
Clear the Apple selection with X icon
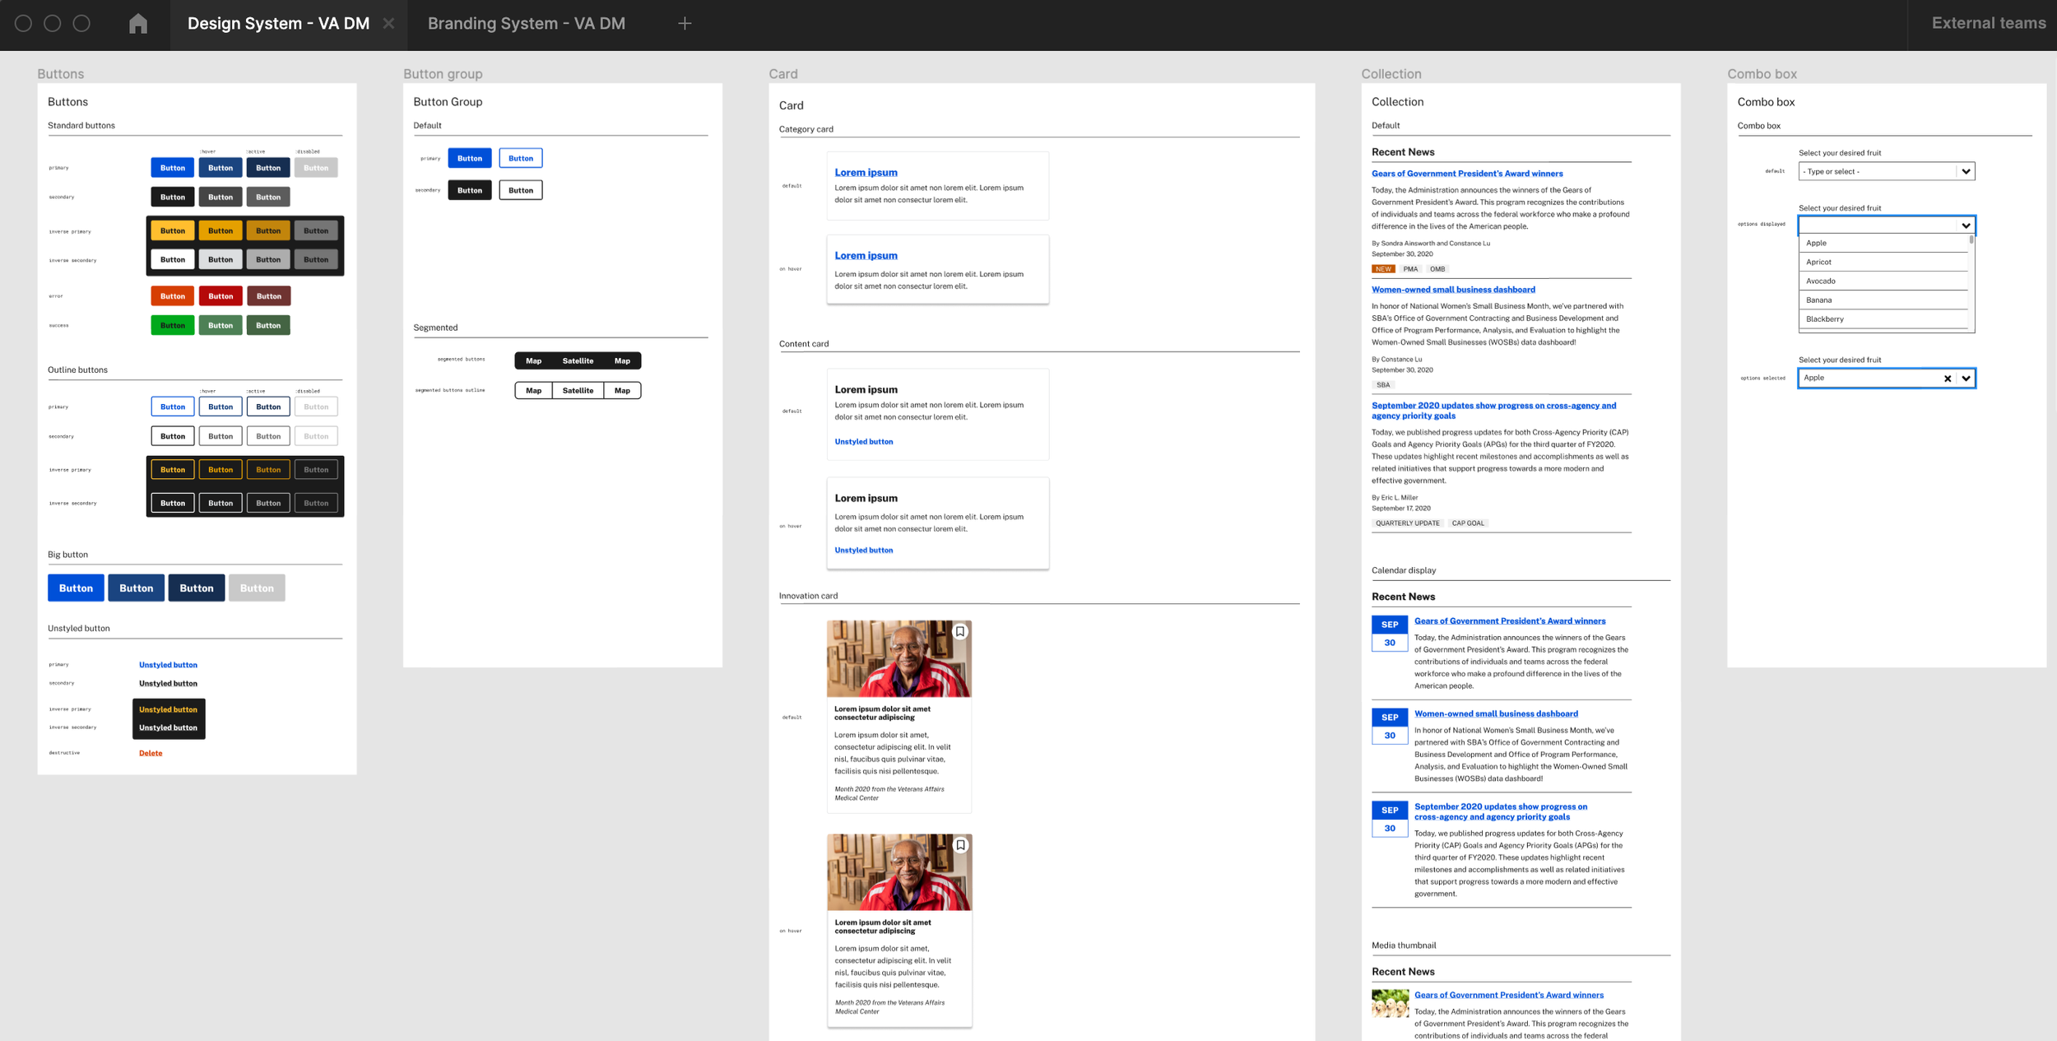coord(1947,379)
